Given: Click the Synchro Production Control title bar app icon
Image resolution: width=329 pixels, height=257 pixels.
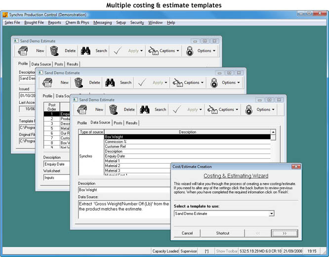Looking at the screenshot, I should [x=5, y=15].
